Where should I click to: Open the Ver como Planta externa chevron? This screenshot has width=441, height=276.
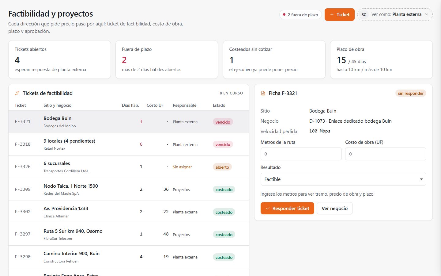point(427,14)
